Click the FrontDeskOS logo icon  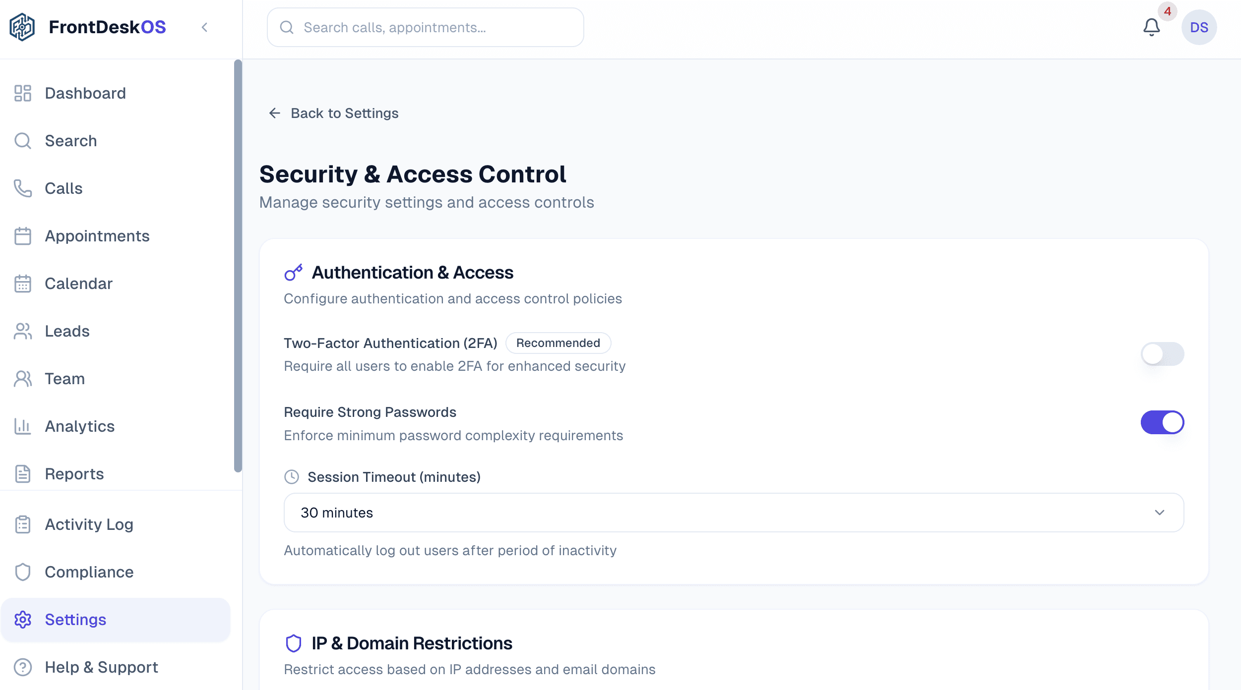22,27
